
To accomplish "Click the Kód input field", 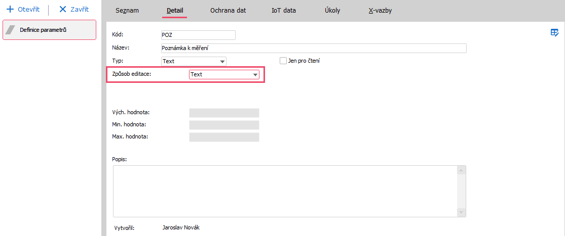I will [x=198, y=35].
